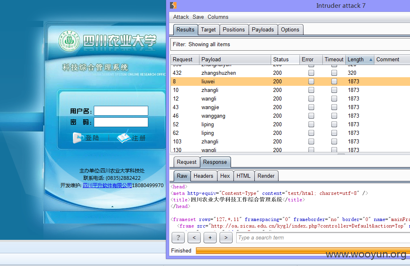Toggle Error checkbox for request 103 zhangli
The image size is (410, 266).
[311, 141]
